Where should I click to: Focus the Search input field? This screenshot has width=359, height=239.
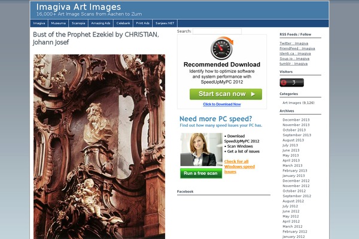pyautogui.click(x=217, y=31)
